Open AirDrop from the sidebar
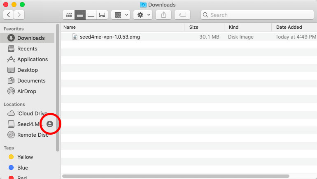This screenshot has width=317, height=179. point(27,91)
